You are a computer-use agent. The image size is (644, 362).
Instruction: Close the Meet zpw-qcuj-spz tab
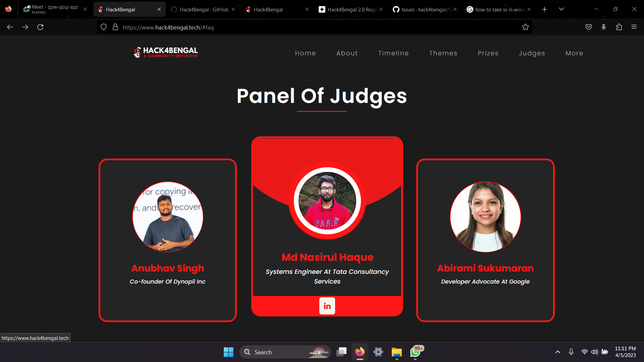(85, 9)
